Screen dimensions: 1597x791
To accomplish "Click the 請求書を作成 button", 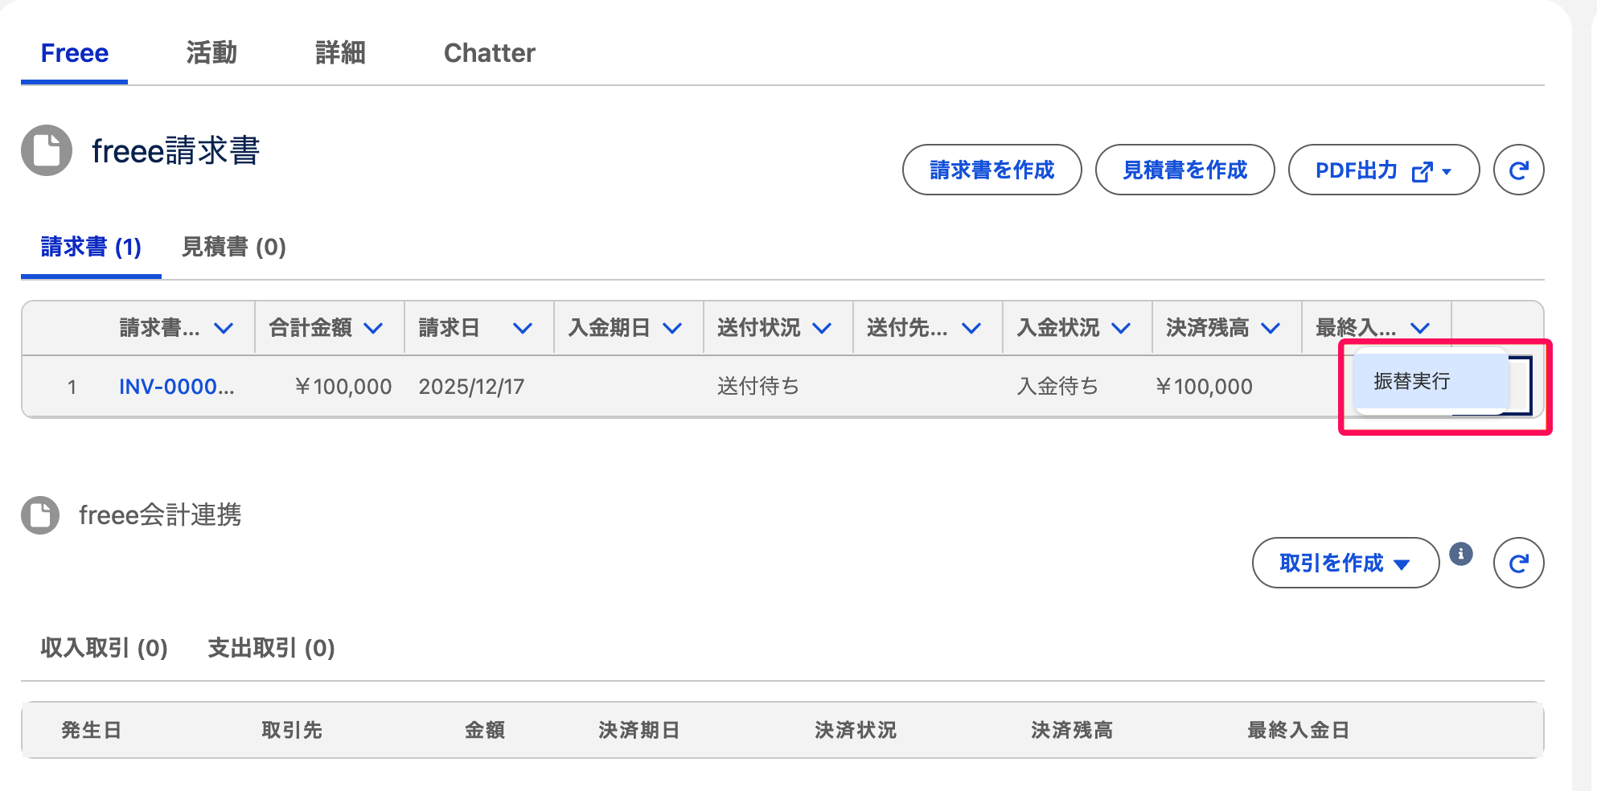I will tap(991, 170).
